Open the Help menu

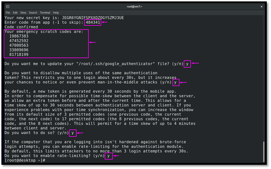tap(56, 13)
